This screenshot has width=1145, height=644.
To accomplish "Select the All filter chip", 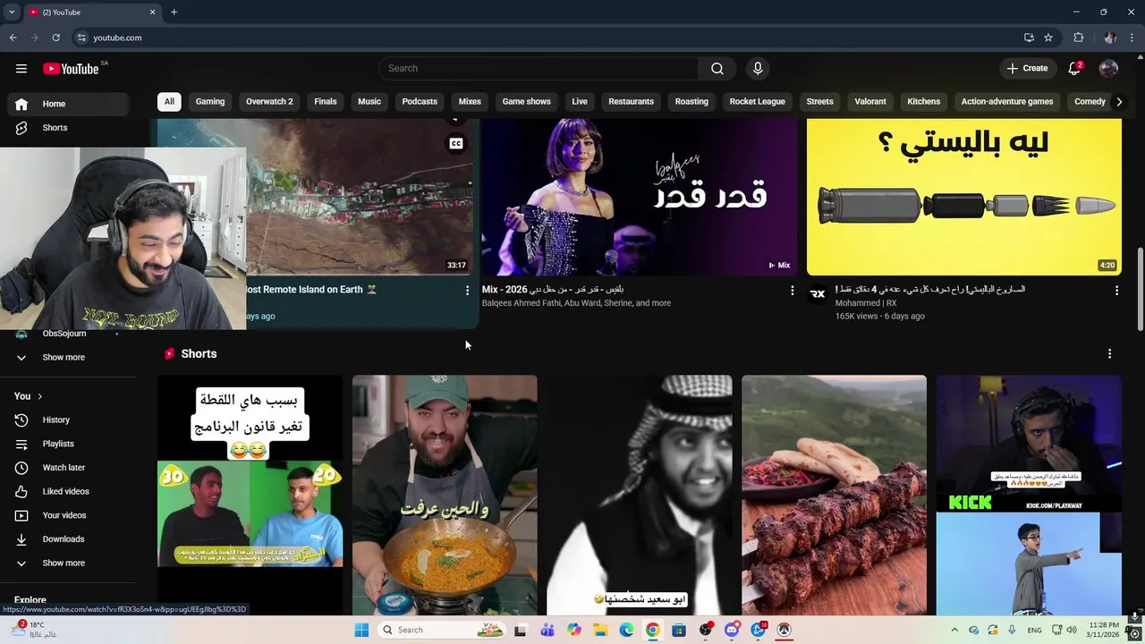I will coord(169,102).
